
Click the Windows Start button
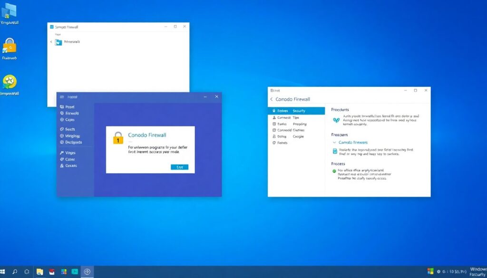pyautogui.click(x=3, y=272)
